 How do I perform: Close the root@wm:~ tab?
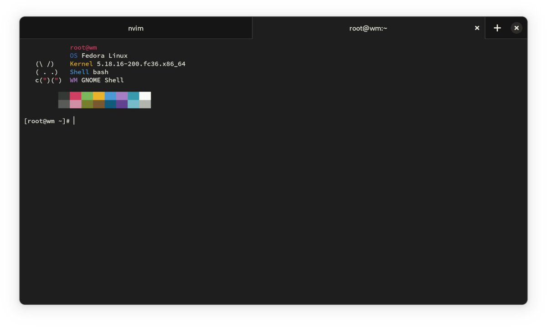[477, 28]
